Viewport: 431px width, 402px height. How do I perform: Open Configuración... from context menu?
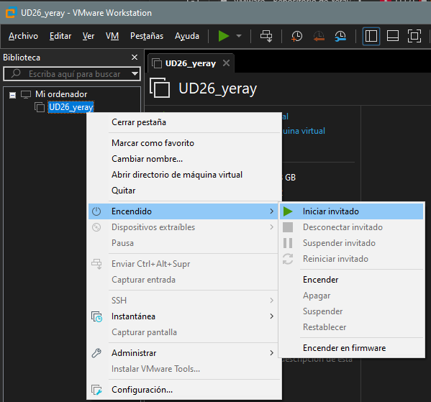coord(142,390)
